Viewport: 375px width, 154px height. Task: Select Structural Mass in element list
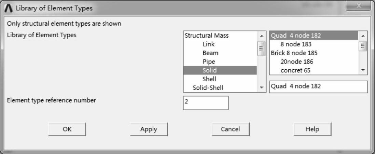[x=206, y=36]
